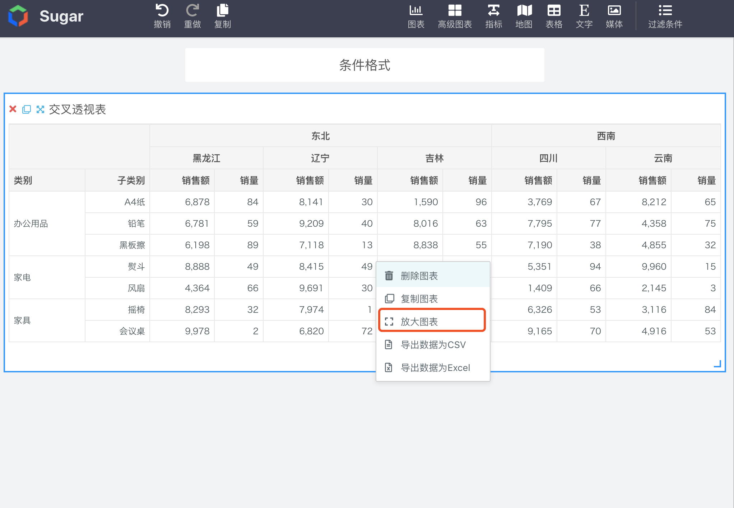This screenshot has width=734, height=508.
Task: Click the 子类别 header cell
Action: coord(117,180)
